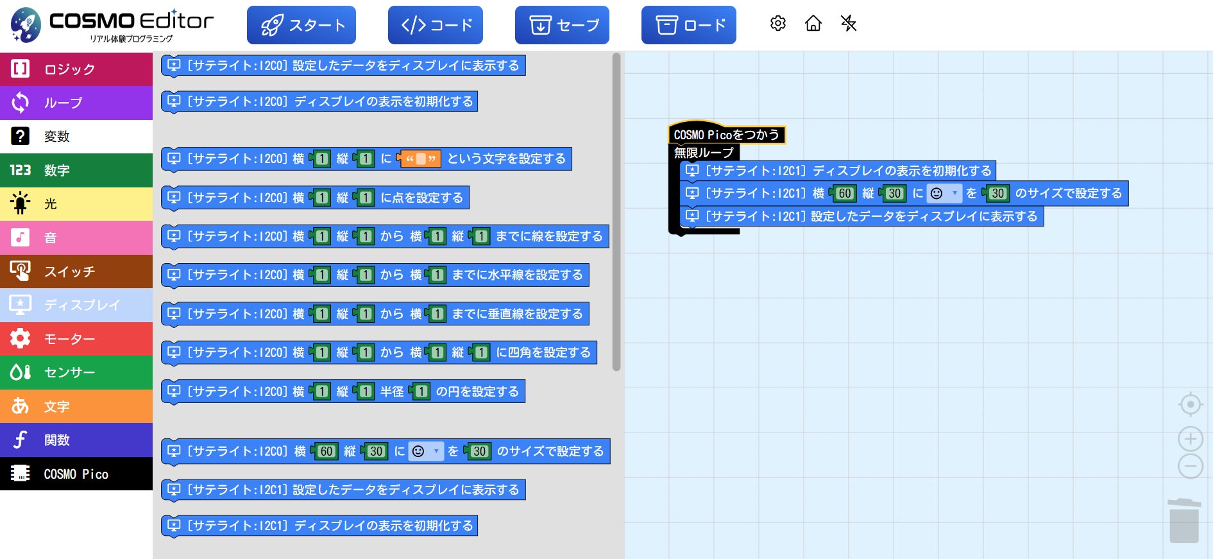Select the I2C1 ディスプレイの表示を初期化する palette block
Viewport: 1213px width, 559px height.
pyautogui.click(x=319, y=526)
